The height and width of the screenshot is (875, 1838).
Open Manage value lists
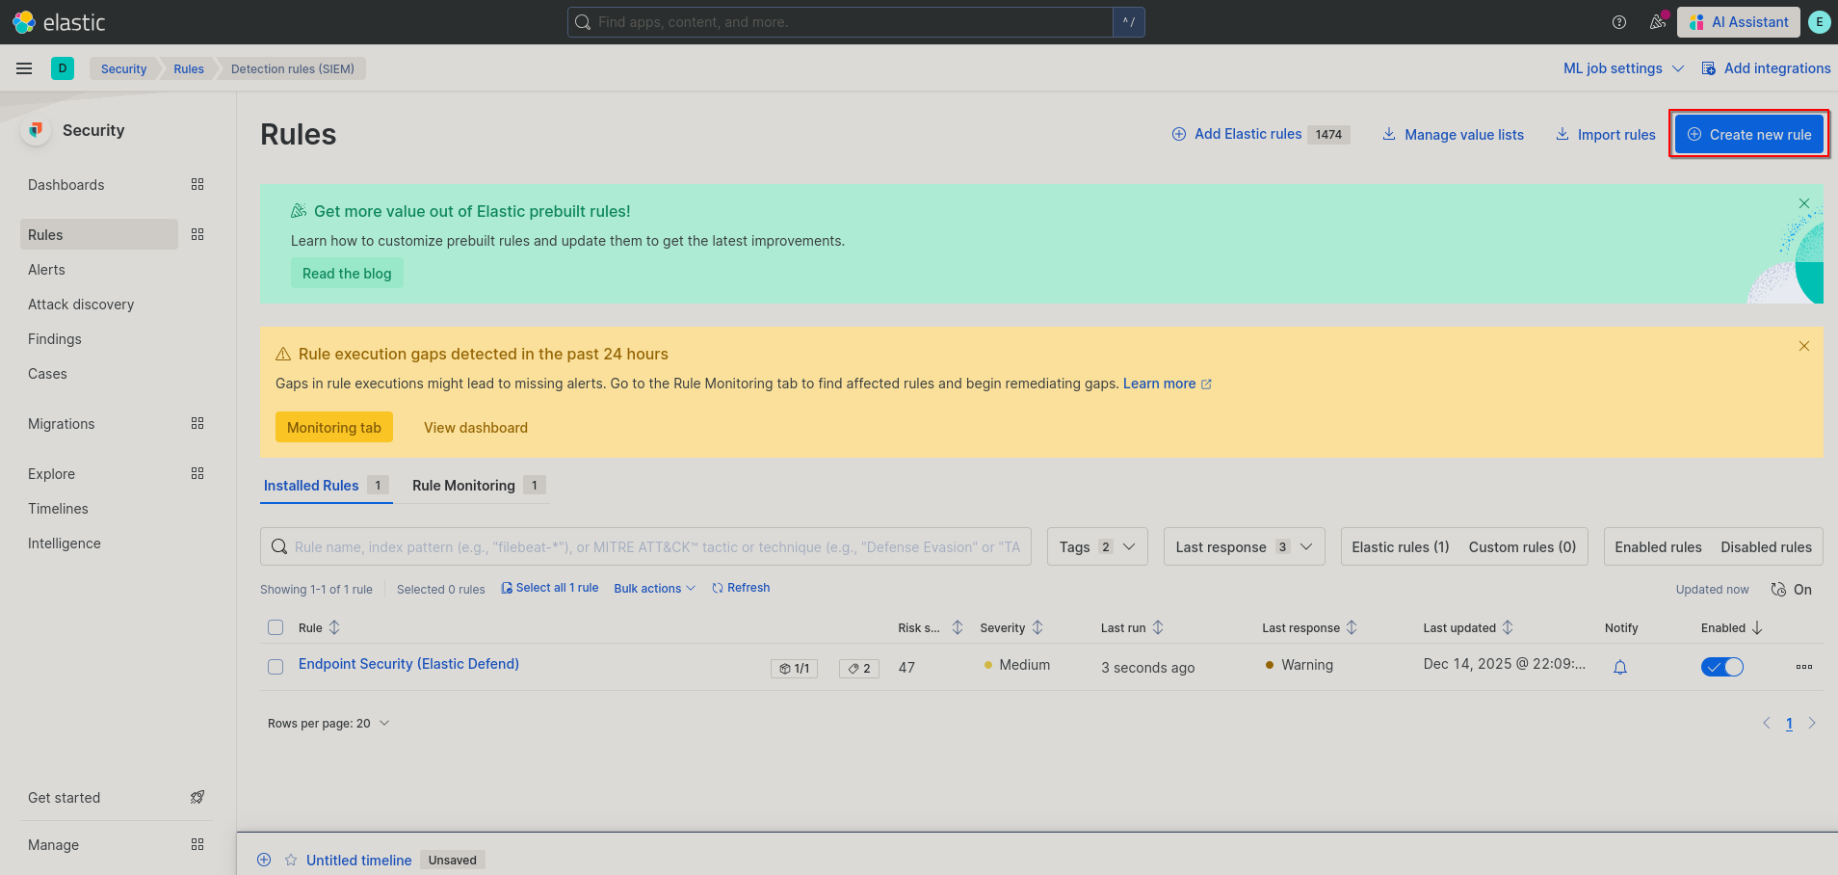pyautogui.click(x=1453, y=134)
